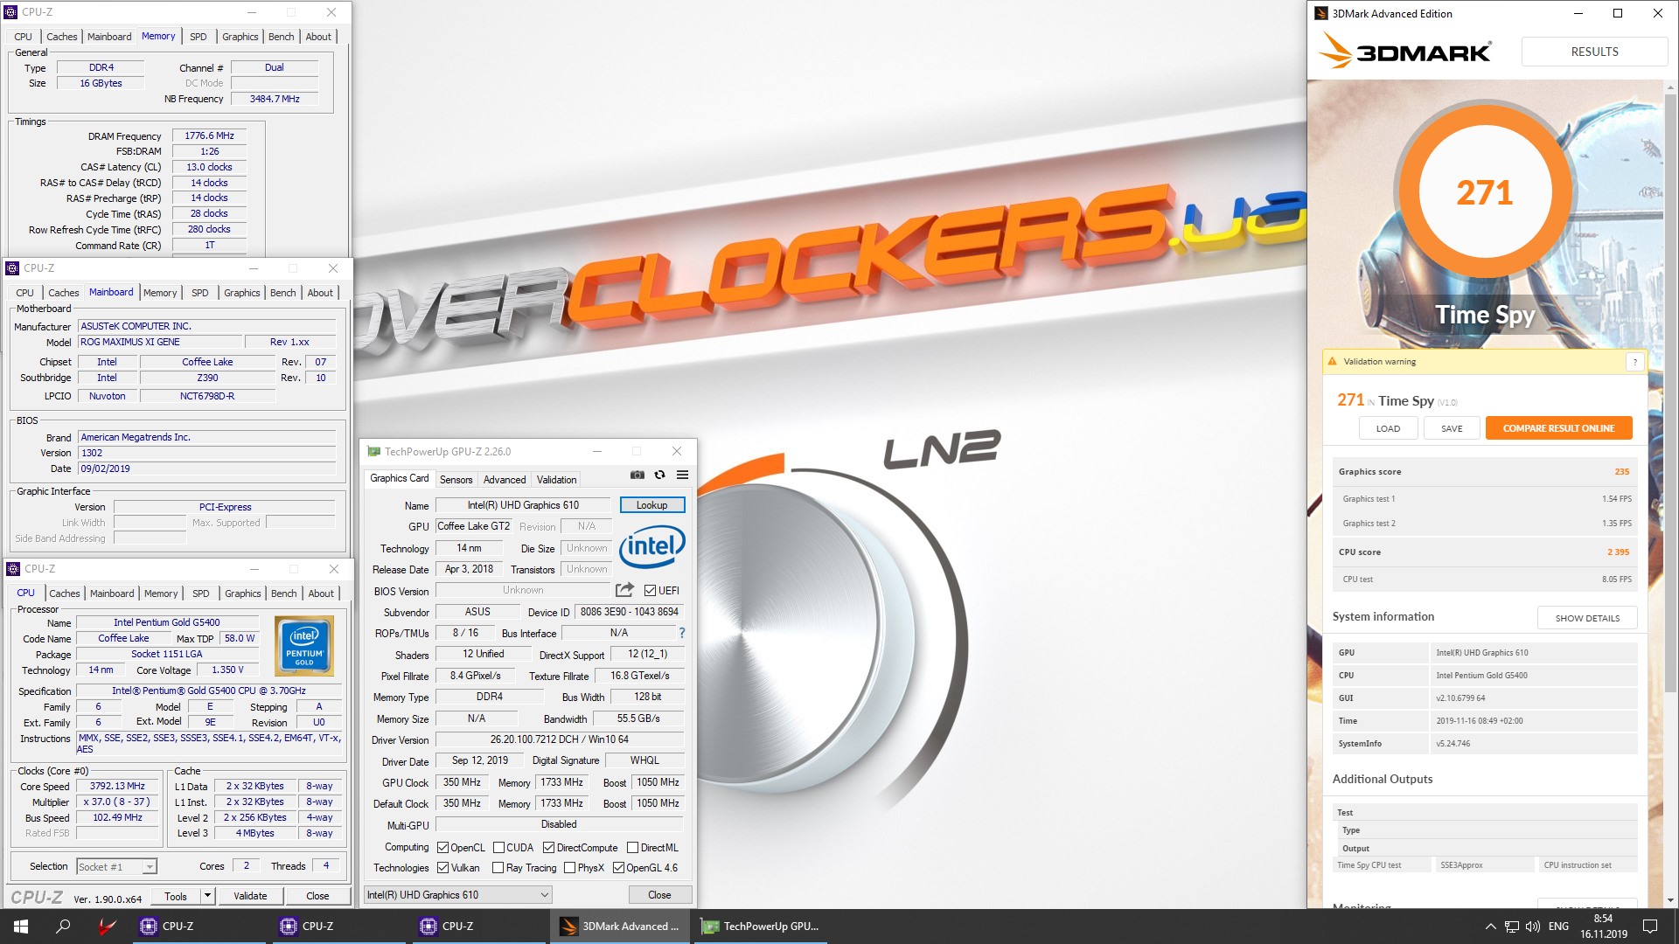
Task: Open Caches tab in the CPU-Z Processor window
Action: coord(65,593)
